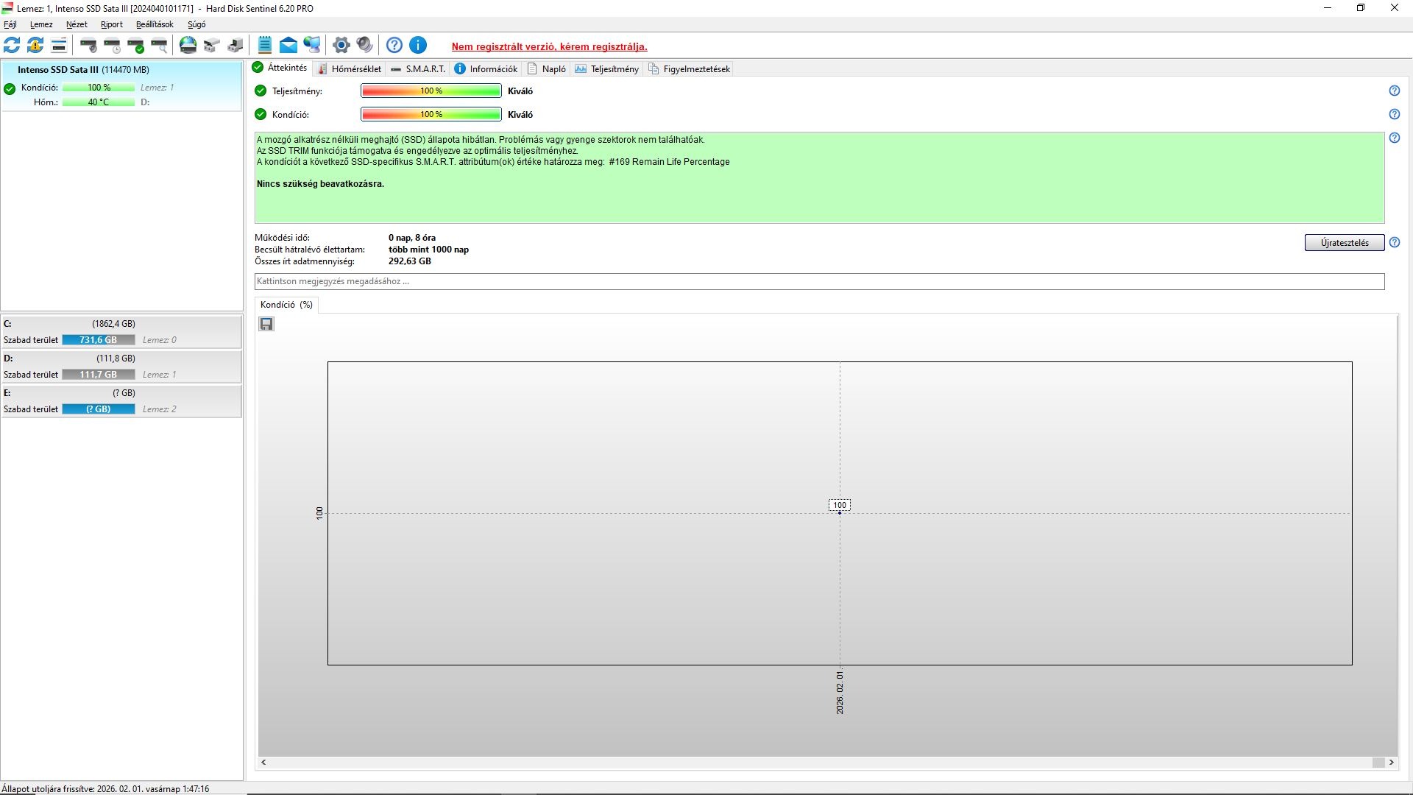Click the blue info circle icon
The height and width of the screenshot is (795, 1413).
(418, 46)
